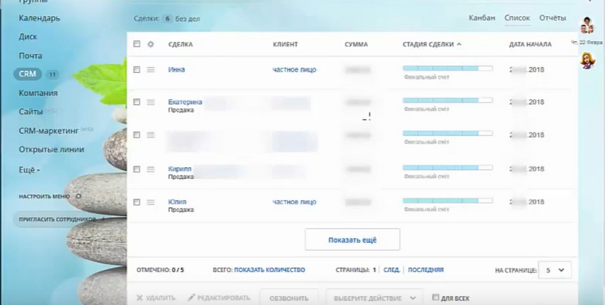The width and height of the screenshot is (605, 305).
Task: Open Диск in sidebar
Action: click(28, 36)
